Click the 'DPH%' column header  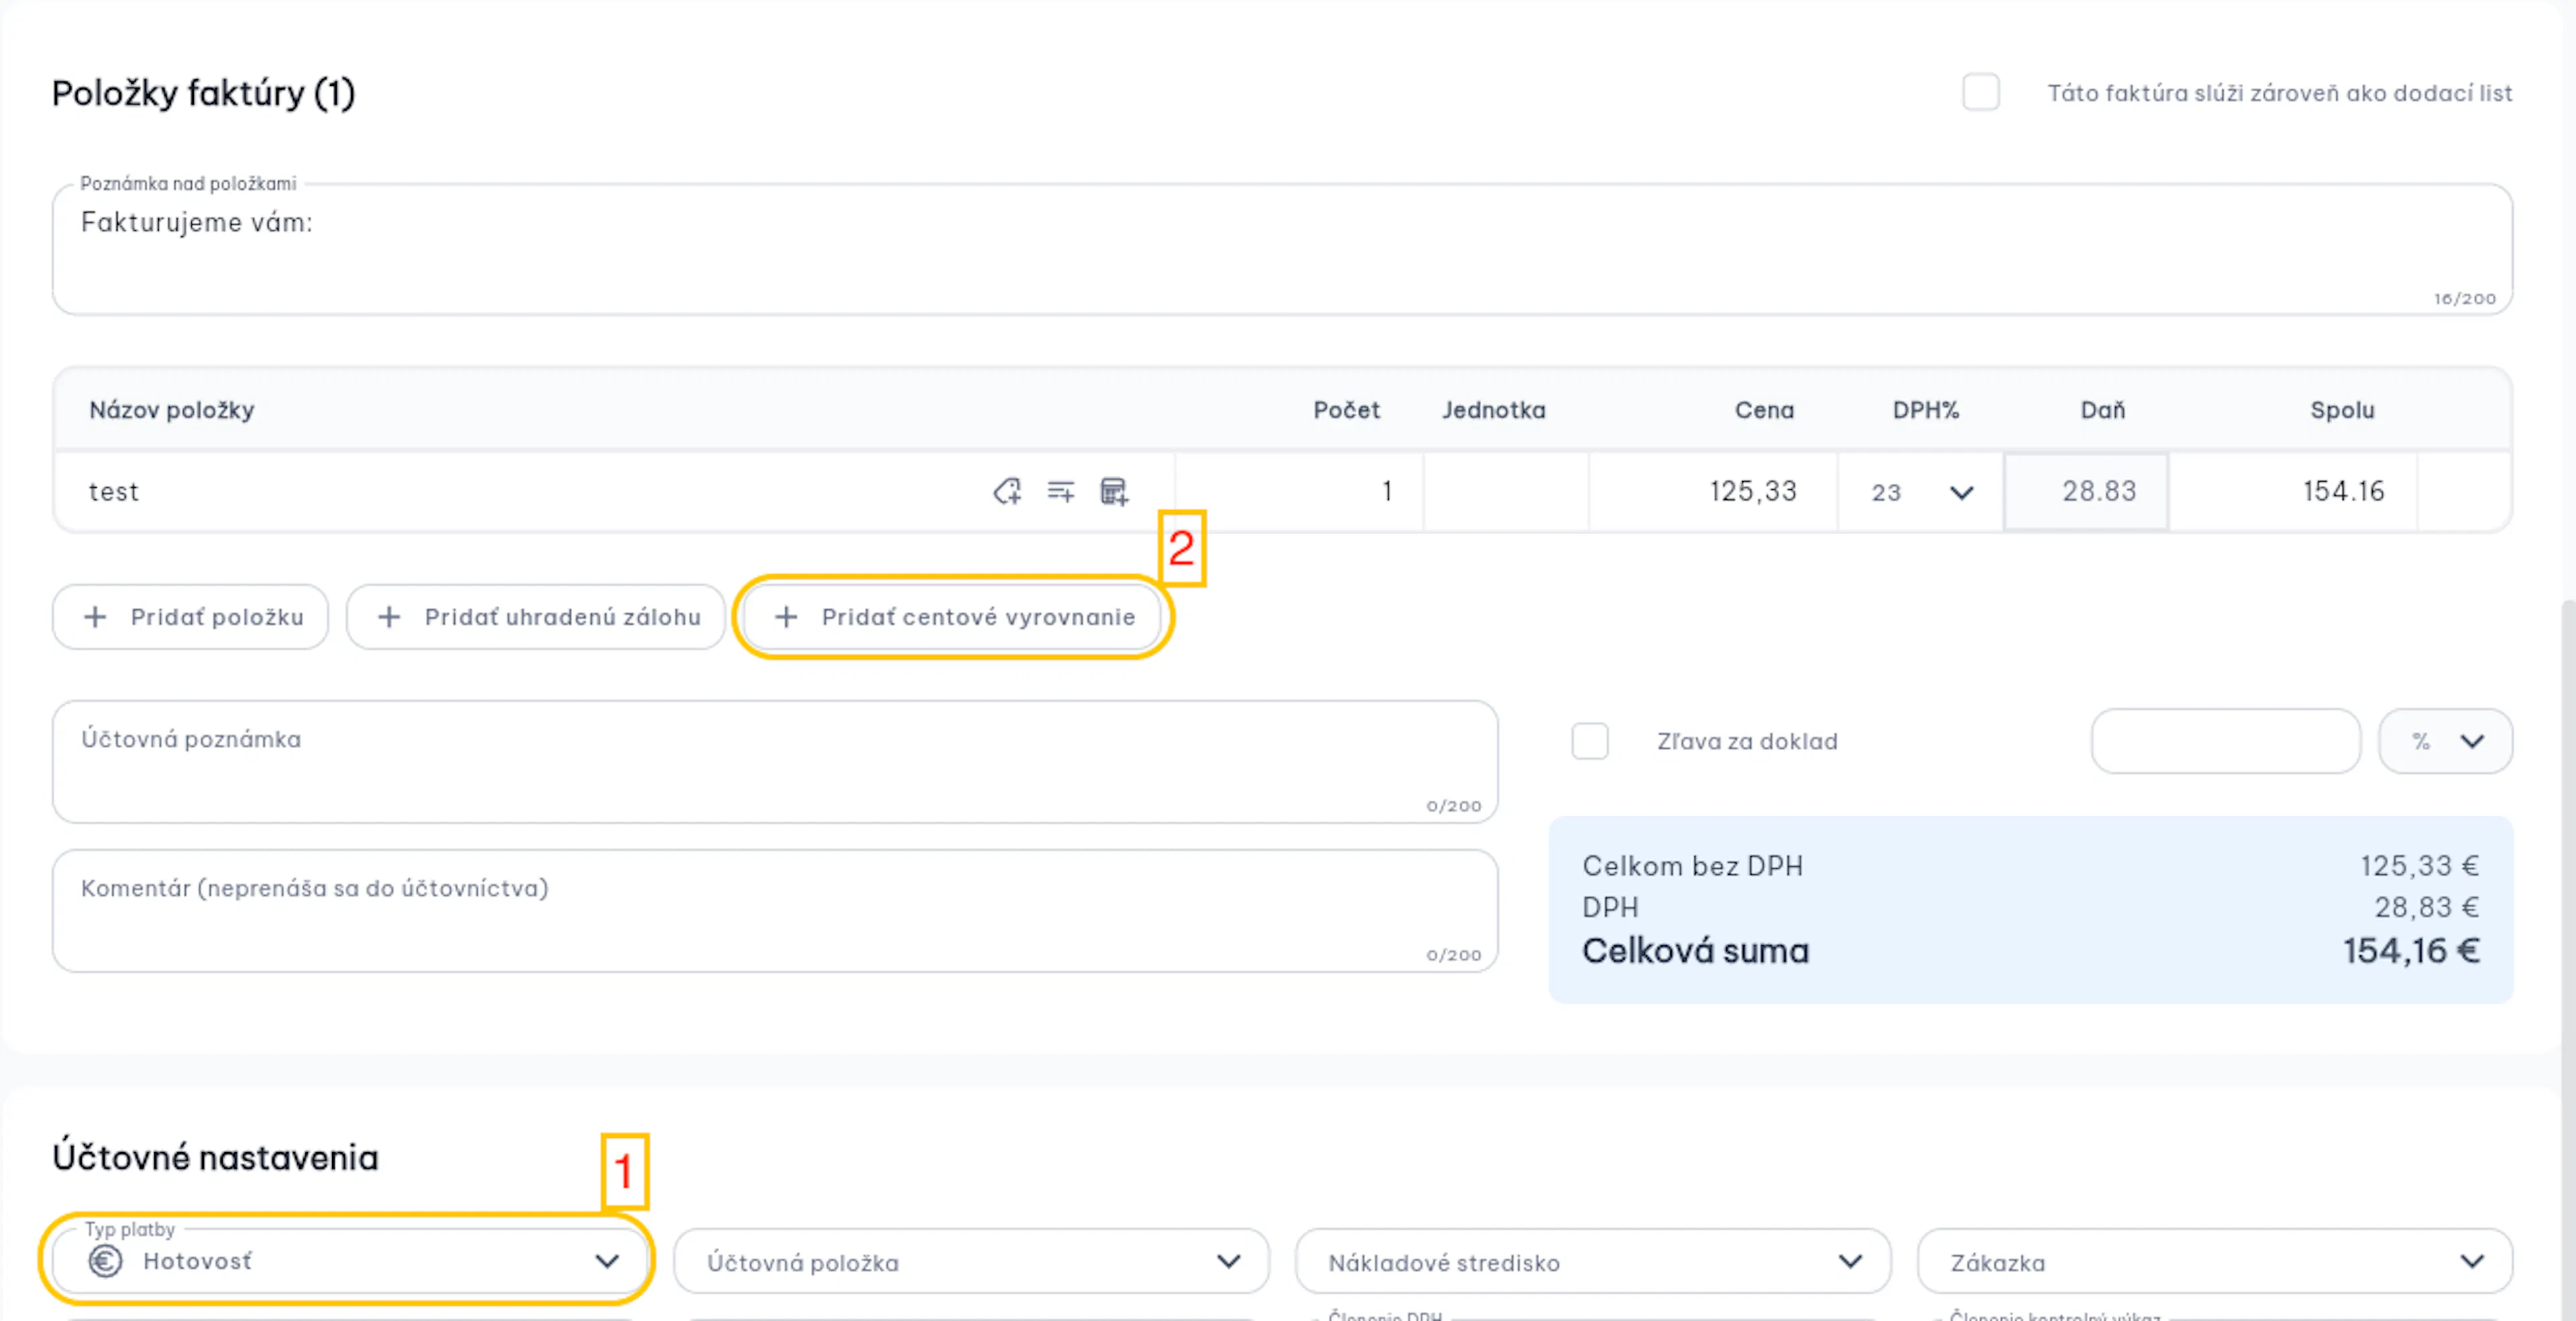pyautogui.click(x=1926, y=410)
